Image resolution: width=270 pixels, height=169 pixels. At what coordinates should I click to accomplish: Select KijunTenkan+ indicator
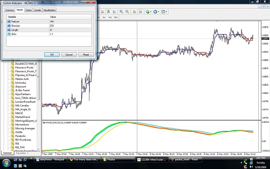[x=23, y=94]
